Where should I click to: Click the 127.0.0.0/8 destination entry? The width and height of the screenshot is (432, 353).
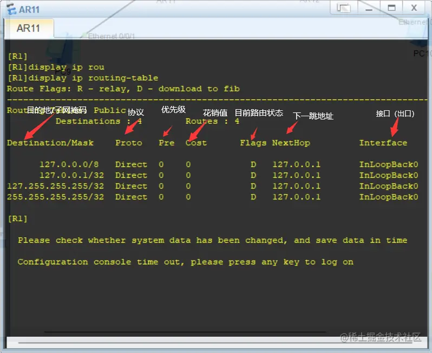pyautogui.click(x=69, y=164)
